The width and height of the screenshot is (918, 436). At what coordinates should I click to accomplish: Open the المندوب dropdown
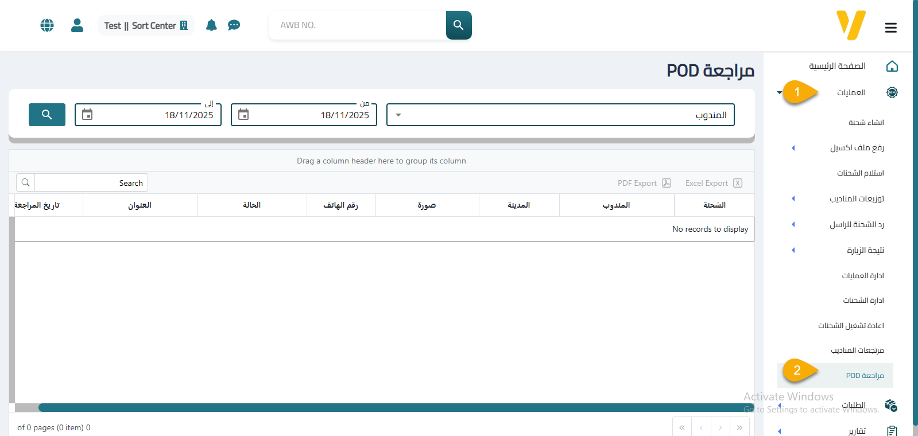pos(560,115)
